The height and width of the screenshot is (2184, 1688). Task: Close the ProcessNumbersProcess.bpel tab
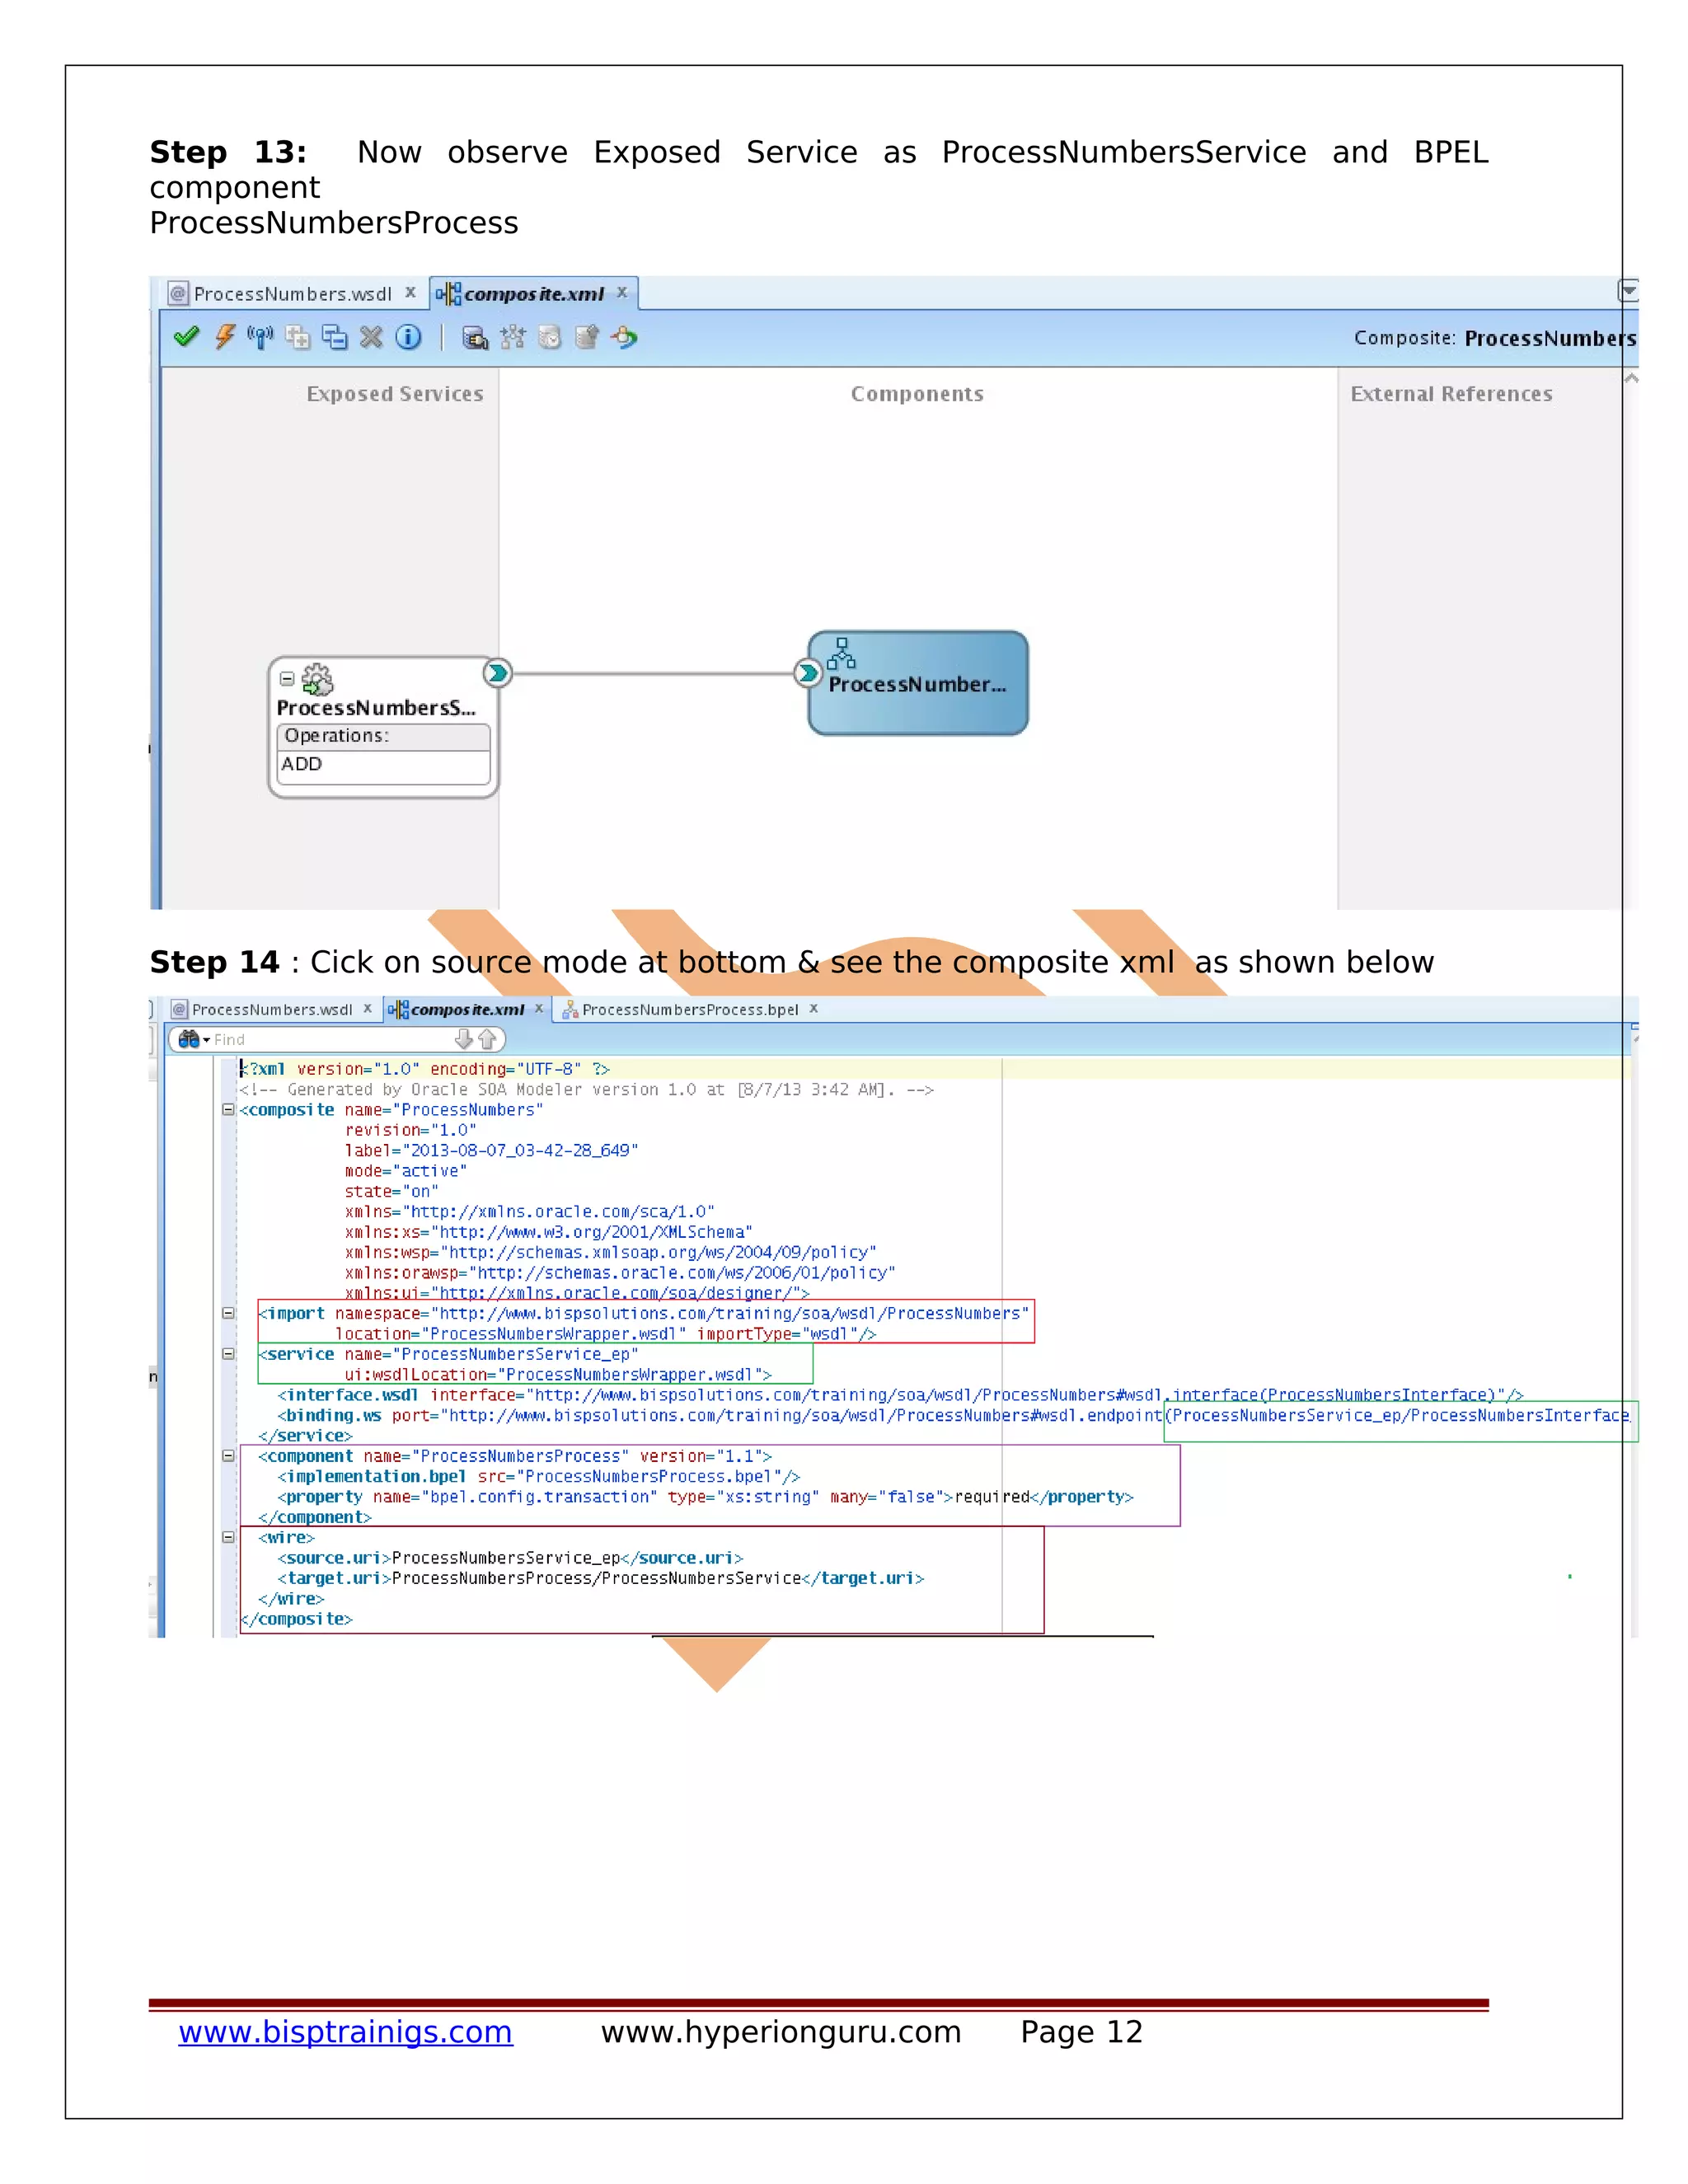814,1009
